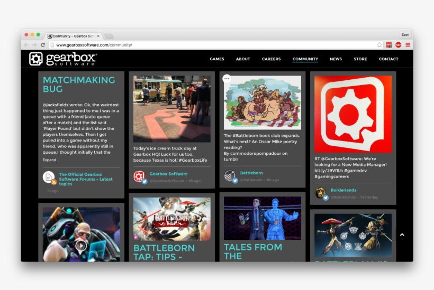View the Battleplan characters image
The width and height of the screenshot is (434, 290).
353,235
